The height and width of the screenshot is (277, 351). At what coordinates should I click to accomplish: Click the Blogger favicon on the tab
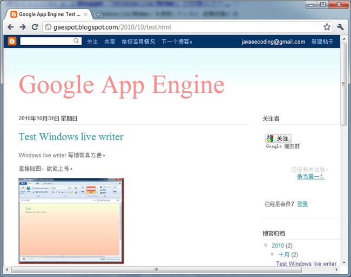13,15
